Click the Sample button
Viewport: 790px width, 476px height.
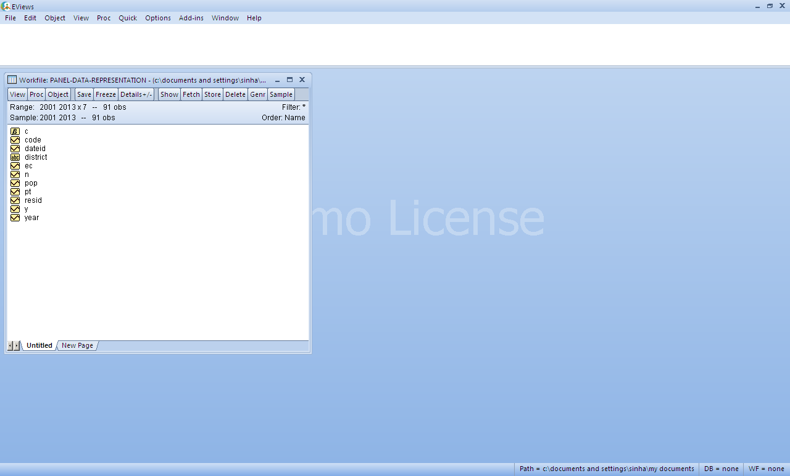[x=281, y=94]
